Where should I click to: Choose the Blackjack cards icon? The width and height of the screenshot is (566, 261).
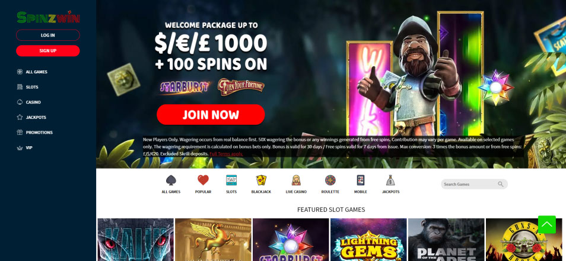261,180
